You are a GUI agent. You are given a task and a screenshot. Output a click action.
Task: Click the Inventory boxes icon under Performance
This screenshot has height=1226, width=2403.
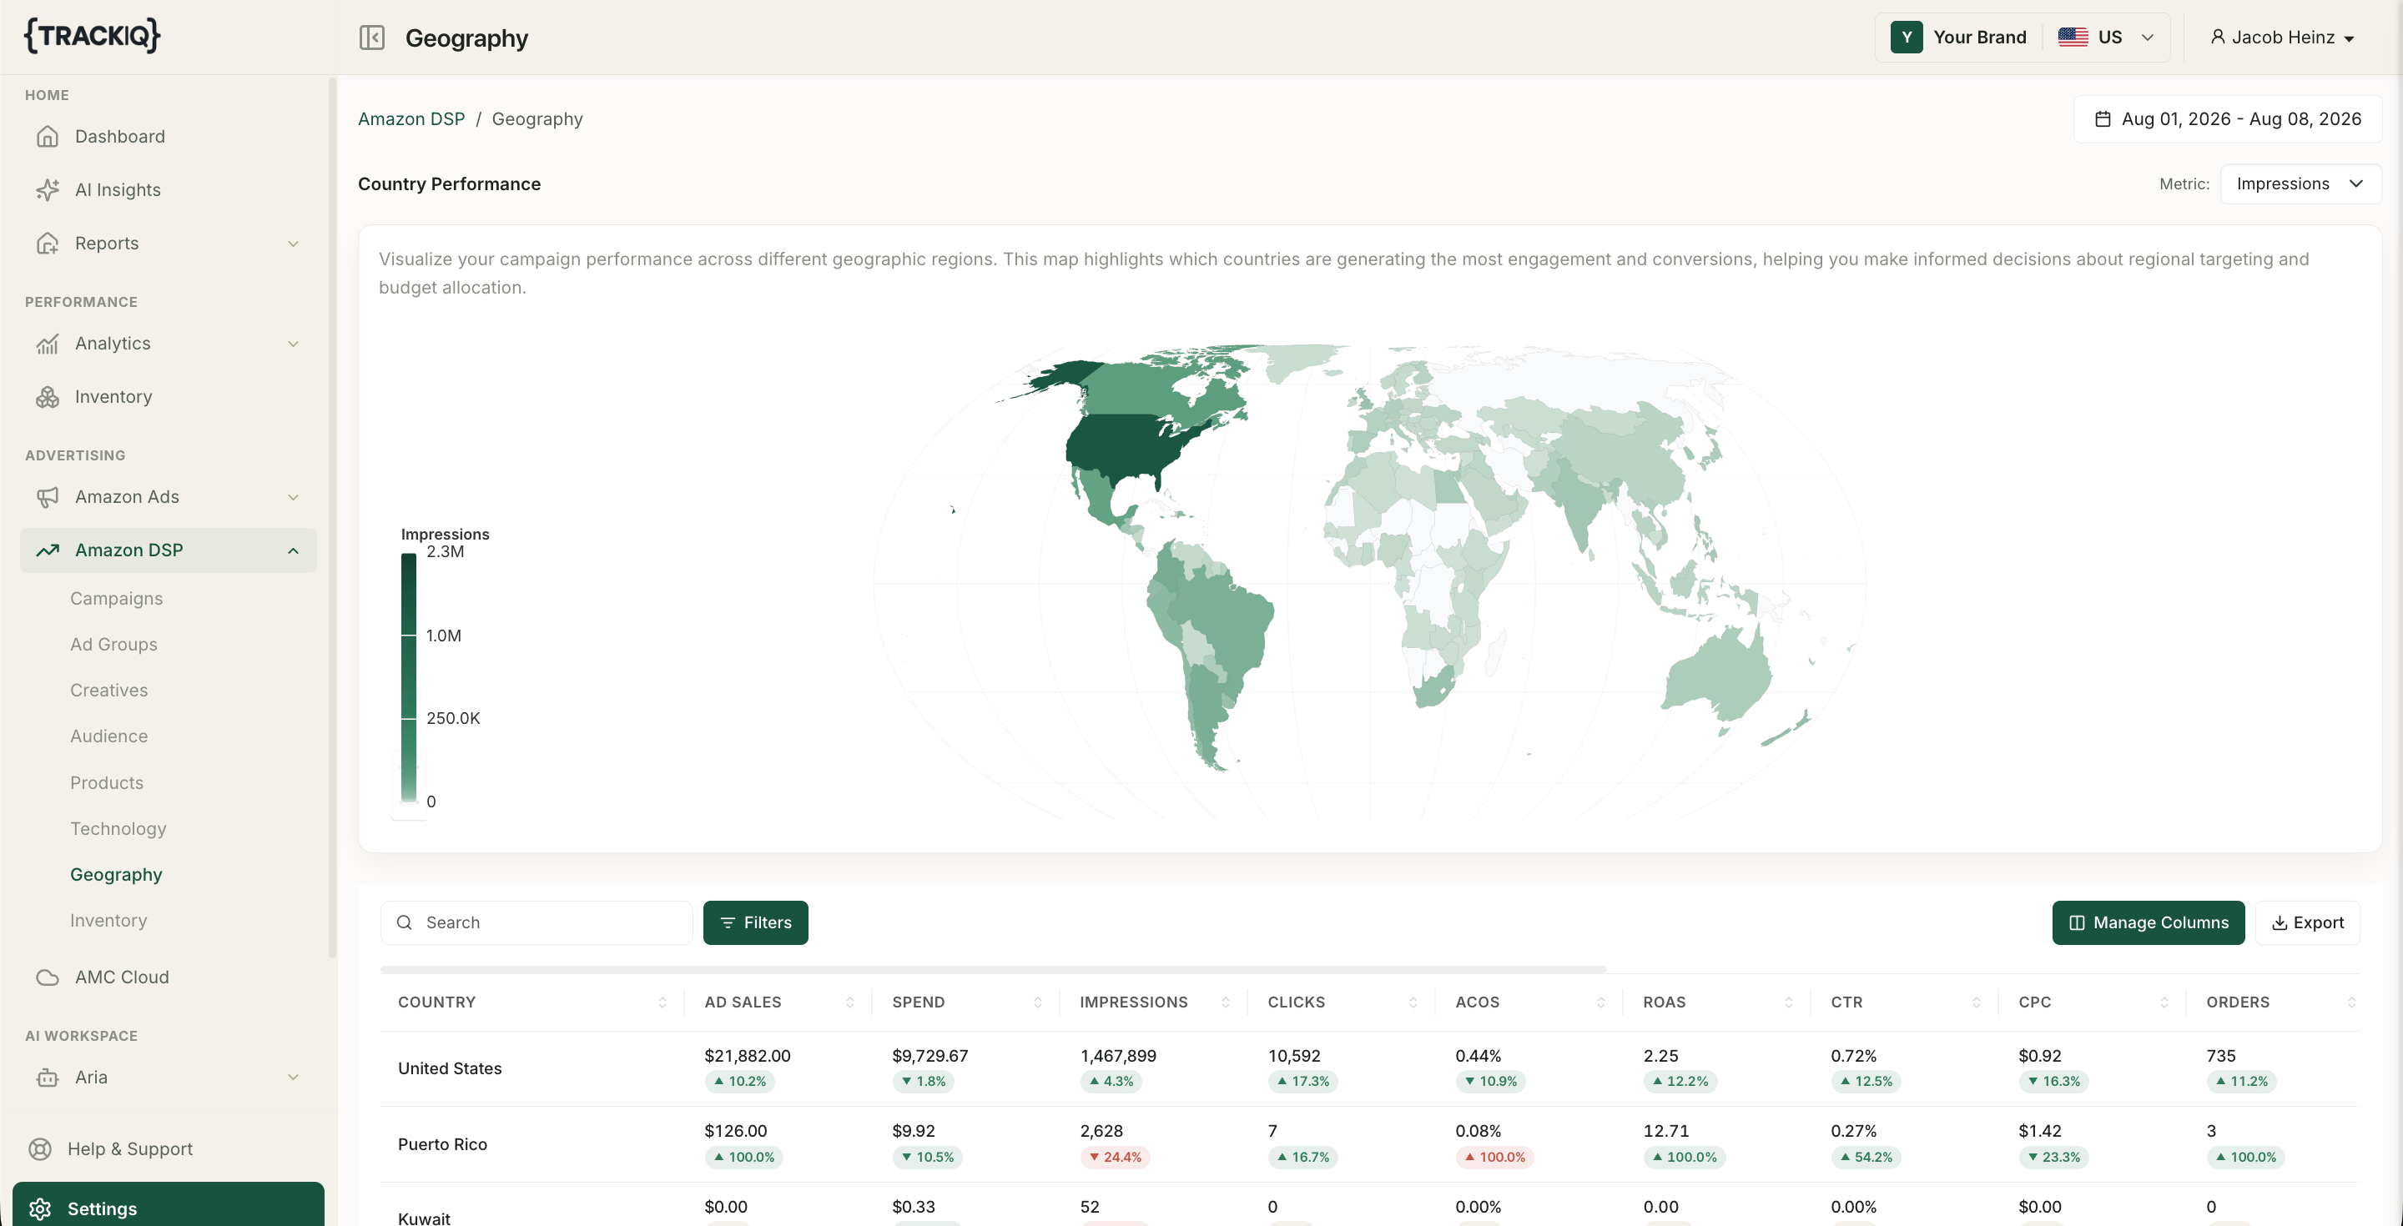coord(48,396)
